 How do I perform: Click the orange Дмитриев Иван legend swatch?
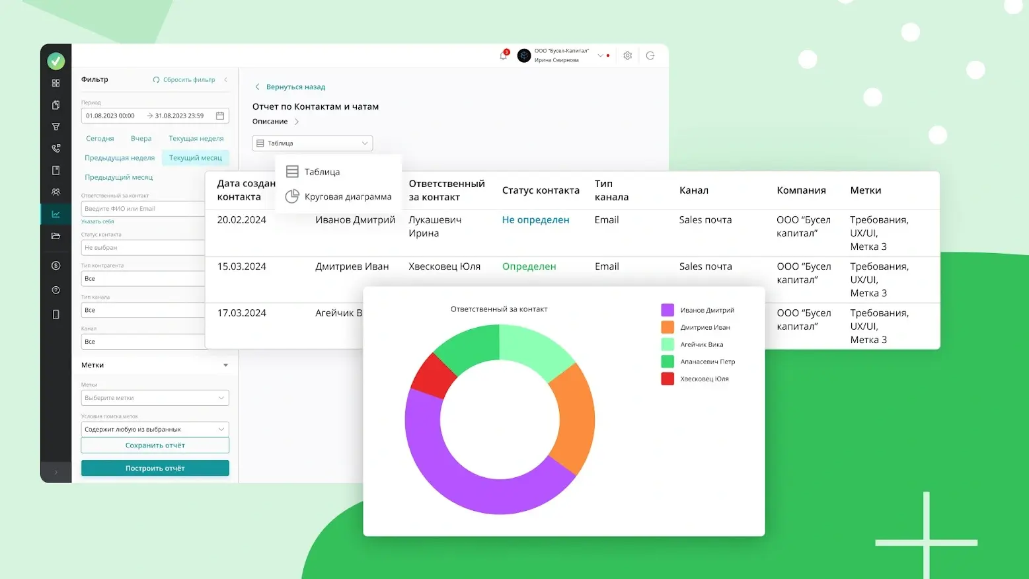click(x=667, y=327)
